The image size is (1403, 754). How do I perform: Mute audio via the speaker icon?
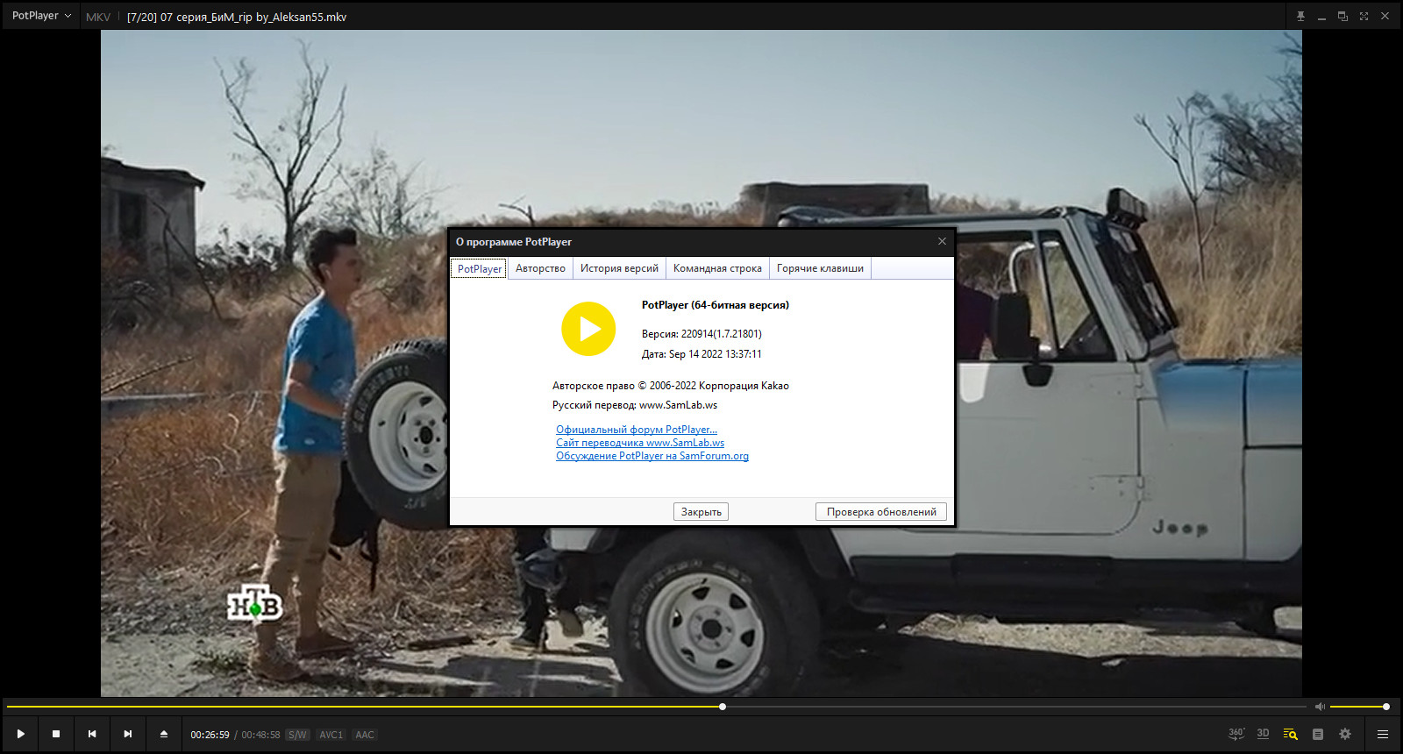pos(1320,707)
